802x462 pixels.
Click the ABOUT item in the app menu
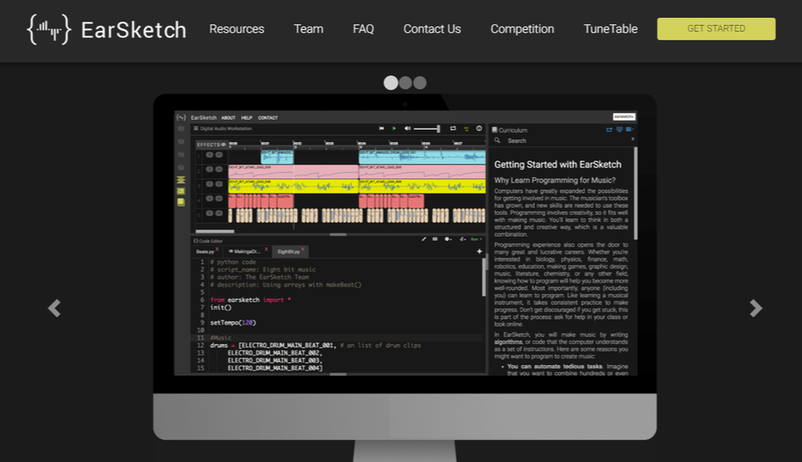(228, 117)
